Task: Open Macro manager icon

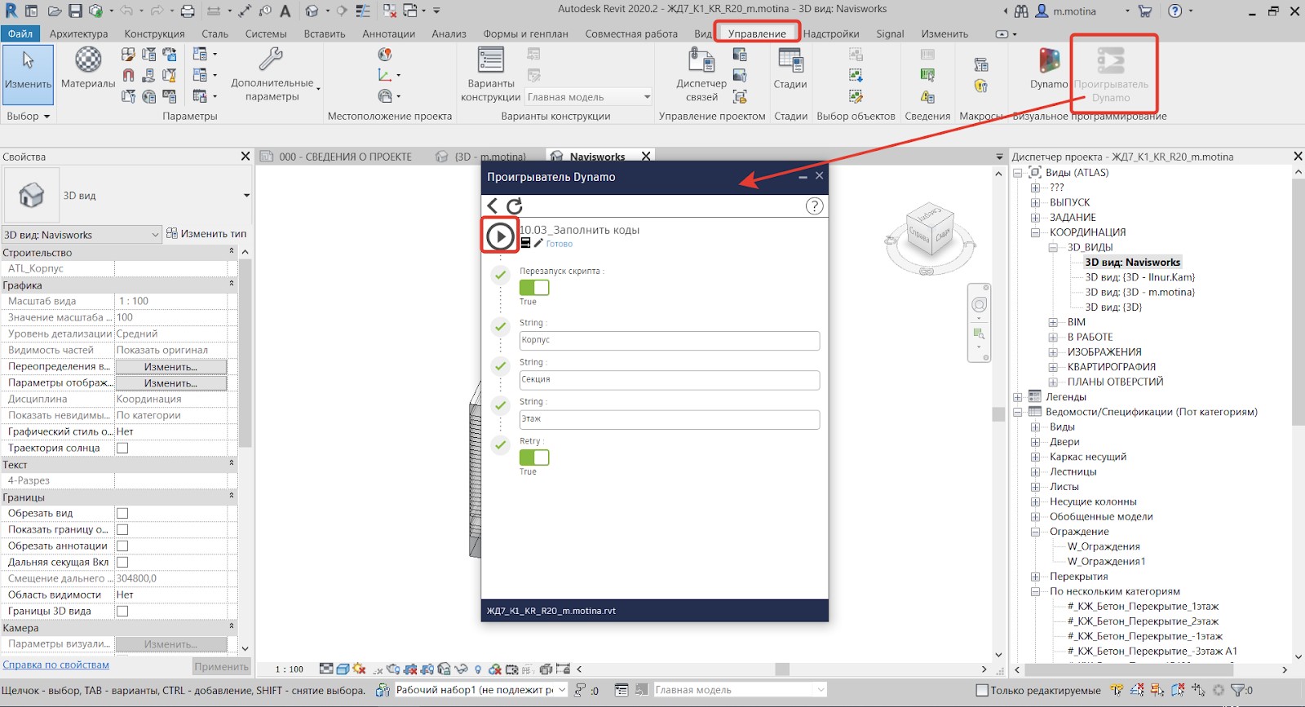Action: click(981, 64)
